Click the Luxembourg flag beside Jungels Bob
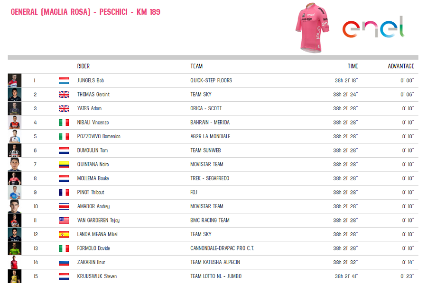 (x=64, y=80)
